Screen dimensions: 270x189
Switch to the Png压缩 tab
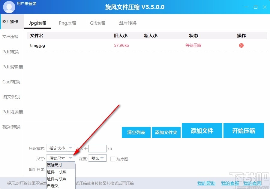(x=67, y=22)
